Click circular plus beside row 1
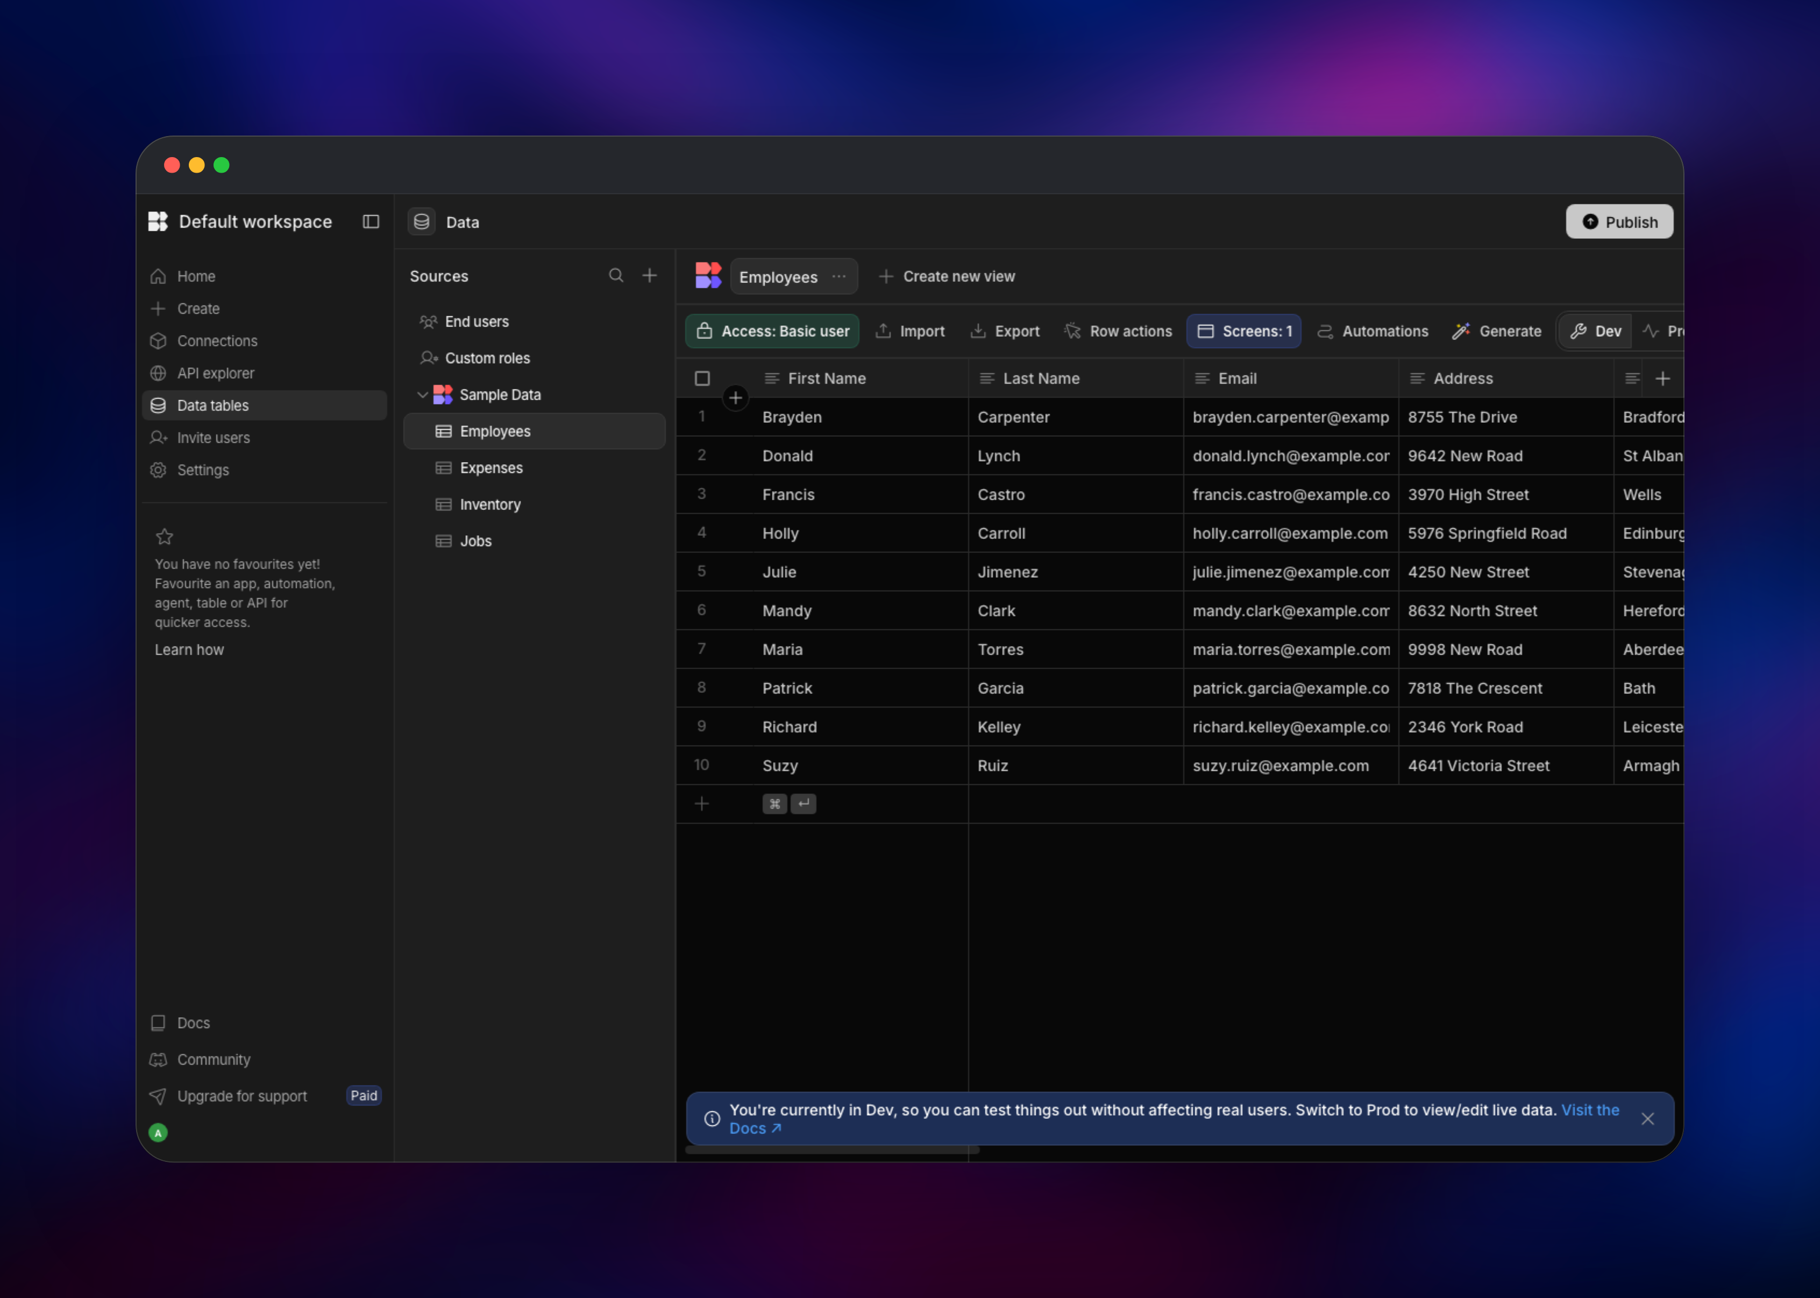Image resolution: width=1820 pixels, height=1298 pixels. pos(736,398)
